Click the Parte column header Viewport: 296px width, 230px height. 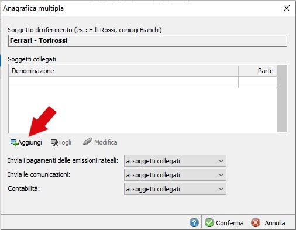[x=257, y=71]
